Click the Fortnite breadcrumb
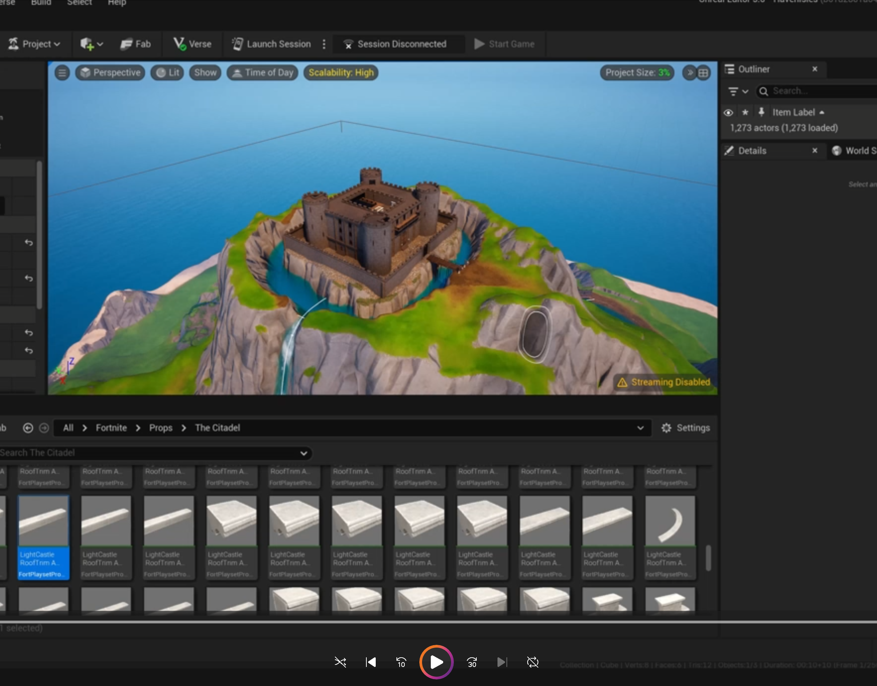The height and width of the screenshot is (686, 877). (x=111, y=428)
